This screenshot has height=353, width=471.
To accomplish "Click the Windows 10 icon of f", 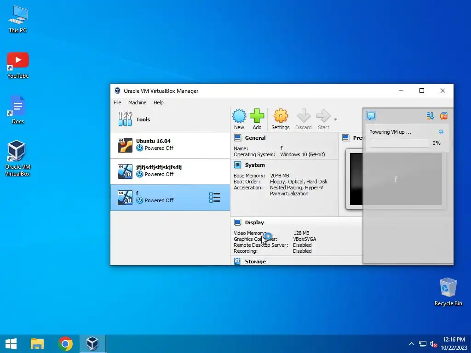I will point(125,198).
